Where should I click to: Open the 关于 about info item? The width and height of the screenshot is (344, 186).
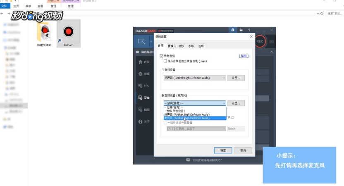pyautogui.click(x=144, y=122)
